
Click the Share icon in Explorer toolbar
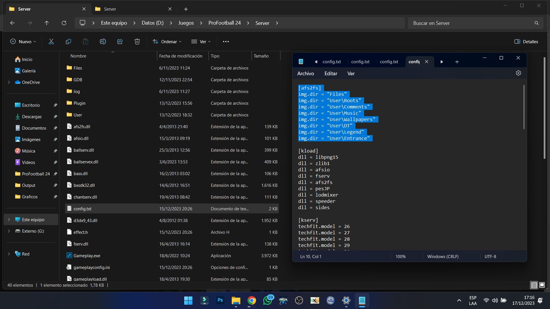[x=120, y=41]
